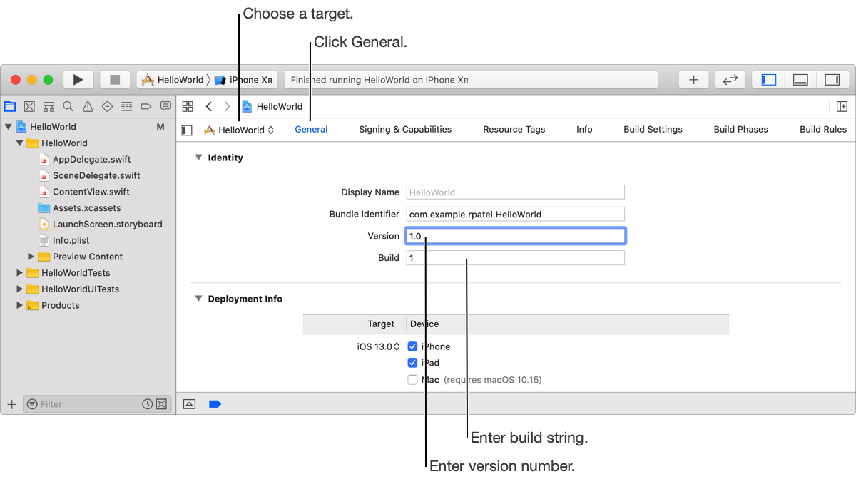Open the related items grid menu
The image size is (856, 479).
[188, 106]
